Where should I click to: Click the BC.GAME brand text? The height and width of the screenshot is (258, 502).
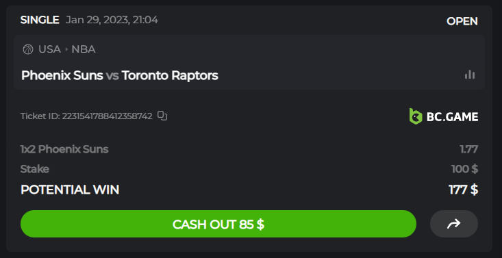[x=453, y=117]
